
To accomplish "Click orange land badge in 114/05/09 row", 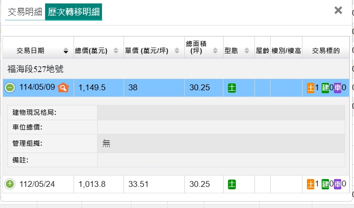I will (x=310, y=88).
